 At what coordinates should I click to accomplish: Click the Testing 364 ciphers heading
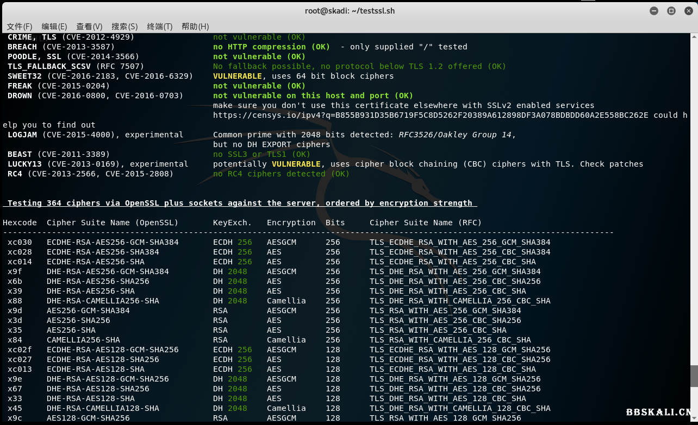[x=239, y=203]
